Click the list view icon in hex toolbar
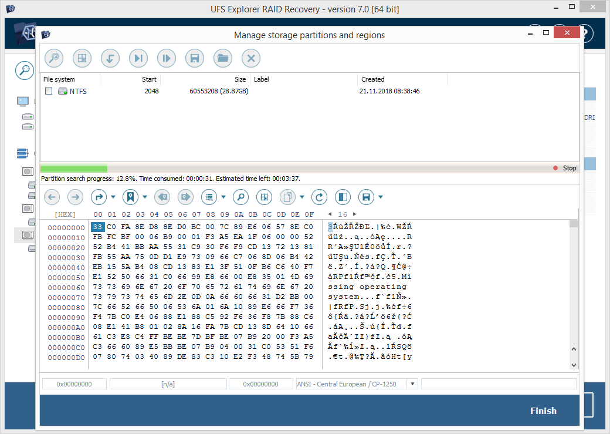 click(209, 197)
